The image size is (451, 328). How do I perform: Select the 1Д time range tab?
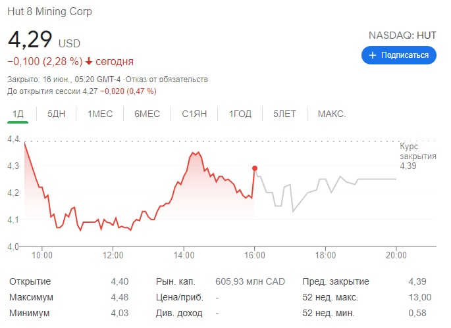[18, 114]
